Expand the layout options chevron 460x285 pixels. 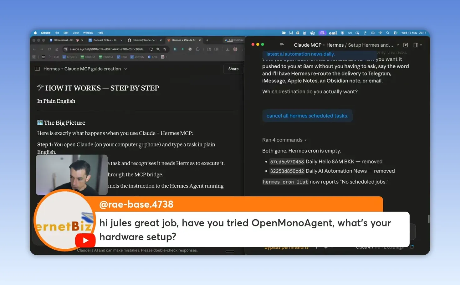tap(421, 45)
